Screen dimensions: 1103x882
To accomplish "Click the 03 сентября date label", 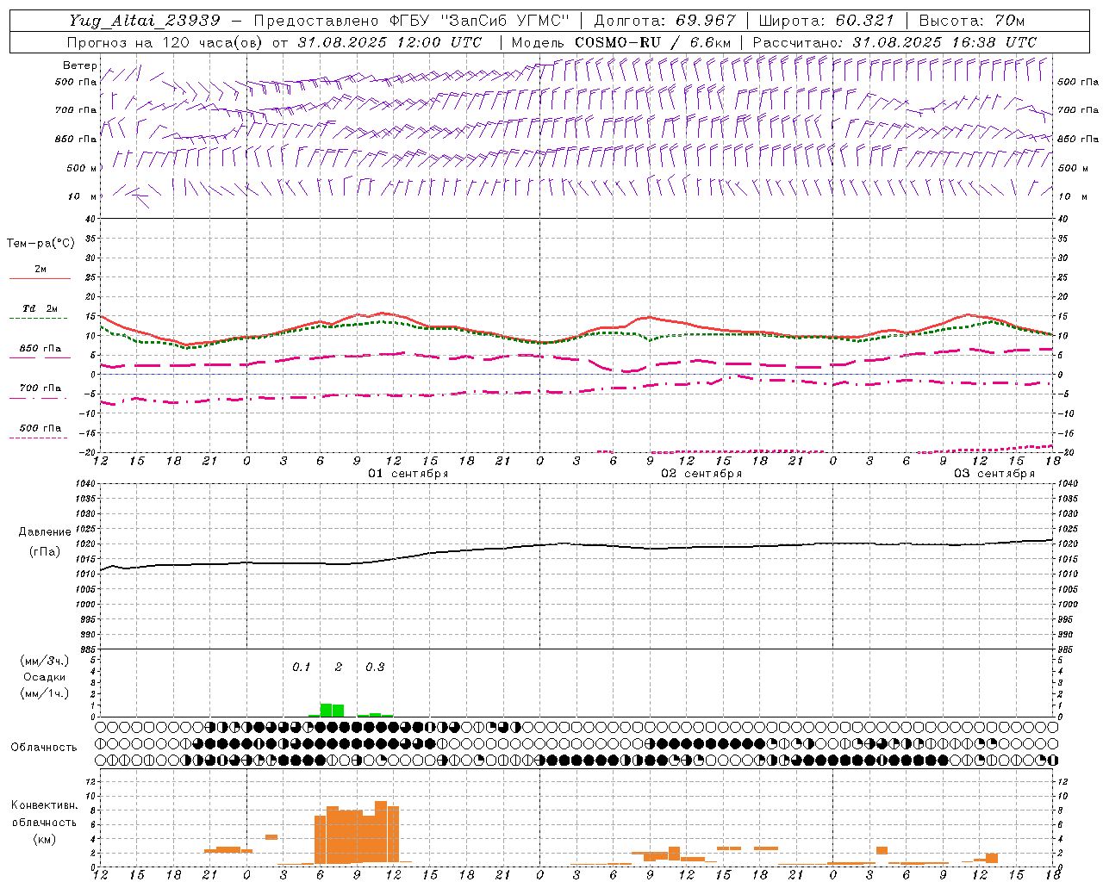I will tap(994, 474).
